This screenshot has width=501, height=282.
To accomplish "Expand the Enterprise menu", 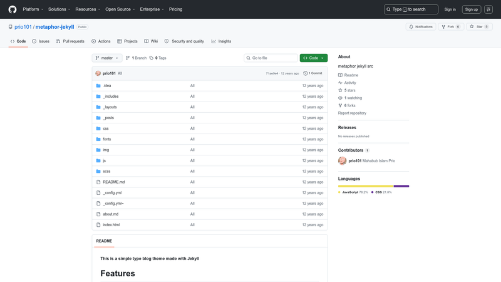I will [x=152, y=9].
